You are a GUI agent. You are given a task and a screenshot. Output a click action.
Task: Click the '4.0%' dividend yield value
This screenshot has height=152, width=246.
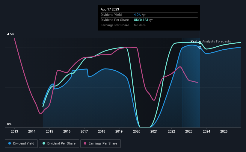(137, 15)
